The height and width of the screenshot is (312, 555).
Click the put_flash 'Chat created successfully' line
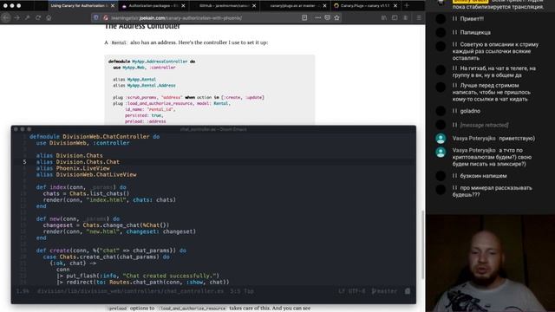point(138,276)
